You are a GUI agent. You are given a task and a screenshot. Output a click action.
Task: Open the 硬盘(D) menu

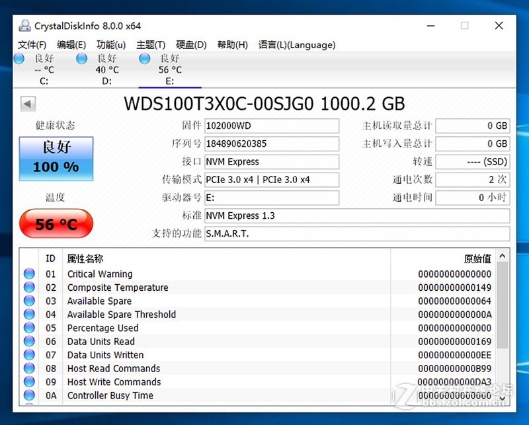[x=190, y=44]
